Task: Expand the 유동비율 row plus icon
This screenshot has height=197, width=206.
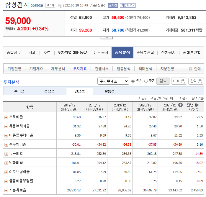Action: [6, 154]
